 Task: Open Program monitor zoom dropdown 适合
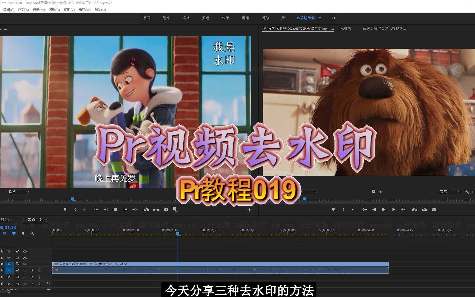tap(18, 192)
